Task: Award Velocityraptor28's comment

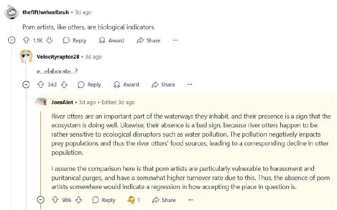Action: pos(126,85)
